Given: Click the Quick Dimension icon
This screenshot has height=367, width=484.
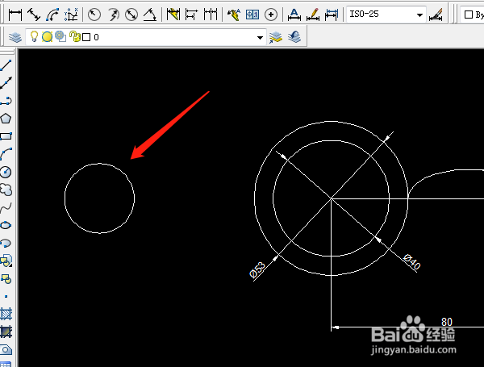Looking at the screenshot, I should (x=173, y=15).
